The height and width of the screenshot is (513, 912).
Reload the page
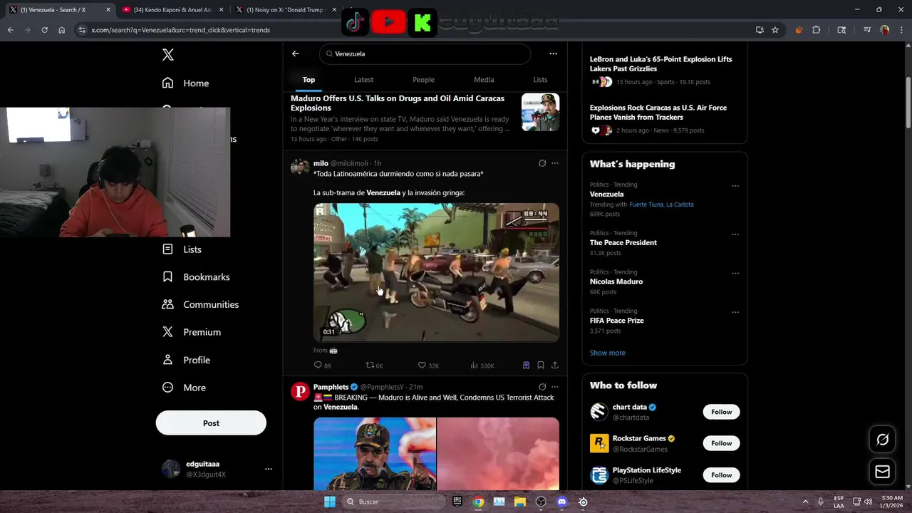(44, 30)
